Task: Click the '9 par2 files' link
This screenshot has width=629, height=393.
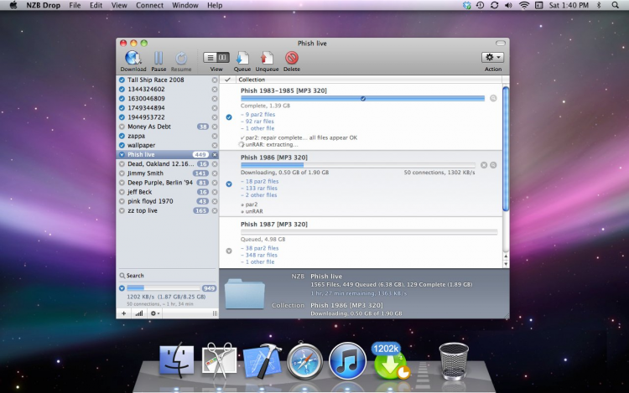Action: pyautogui.click(x=257, y=114)
